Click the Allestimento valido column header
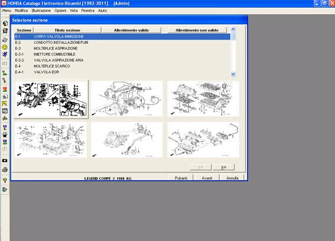This screenshot has height=241, width=335. 131,30
